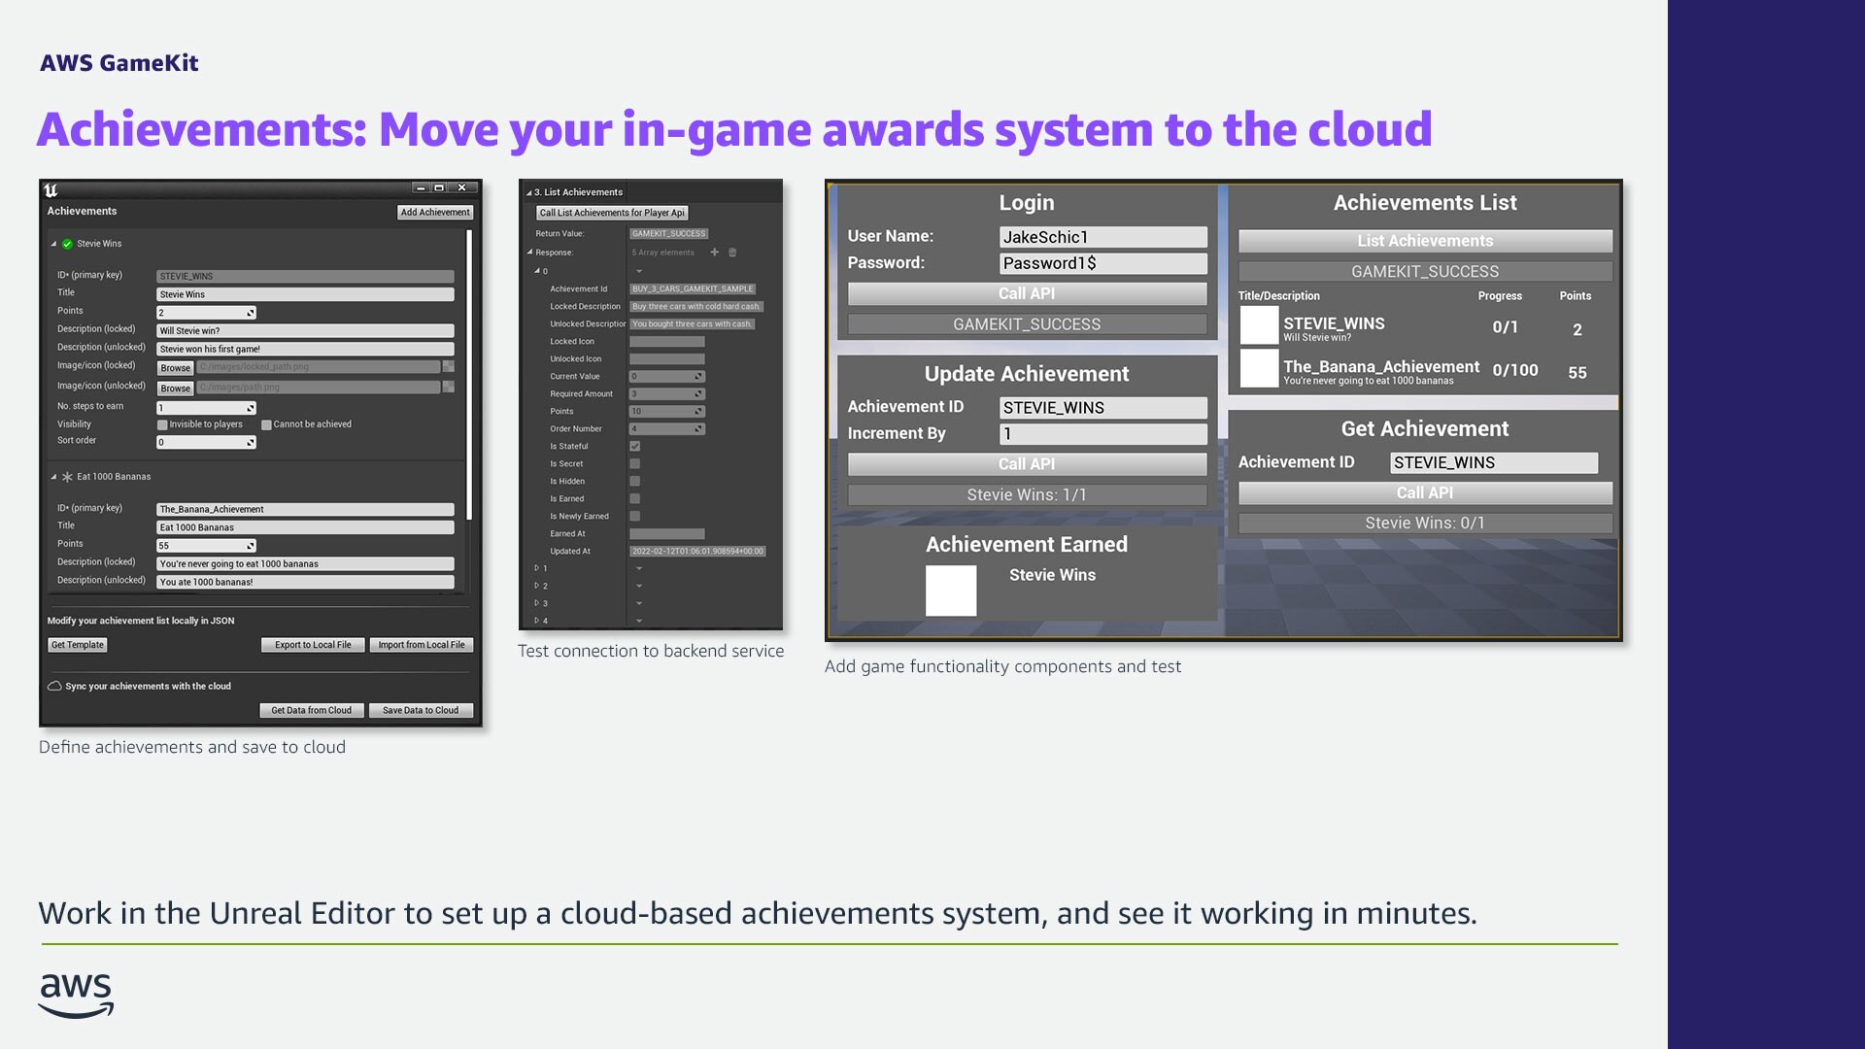1865x1049 pixels.
Task: Click the No. steps to earn stepper
Action: click(x=206, y=408)
